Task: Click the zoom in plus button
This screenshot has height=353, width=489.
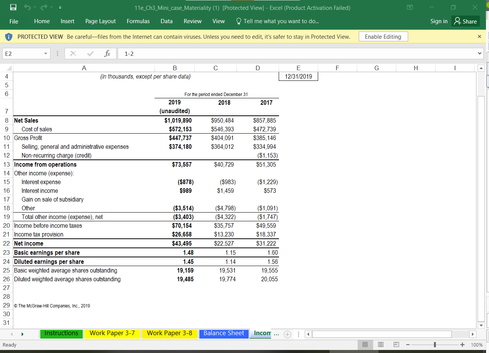Action: tap(462, 345)
